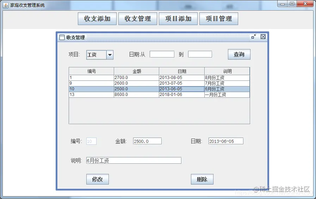Close the 家庭收支管理系统 main window
The width and height of the screenshot is (316, 199).
click(305, 4)
